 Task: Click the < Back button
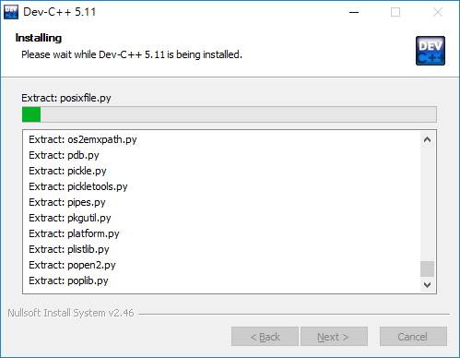click(265, 337)
